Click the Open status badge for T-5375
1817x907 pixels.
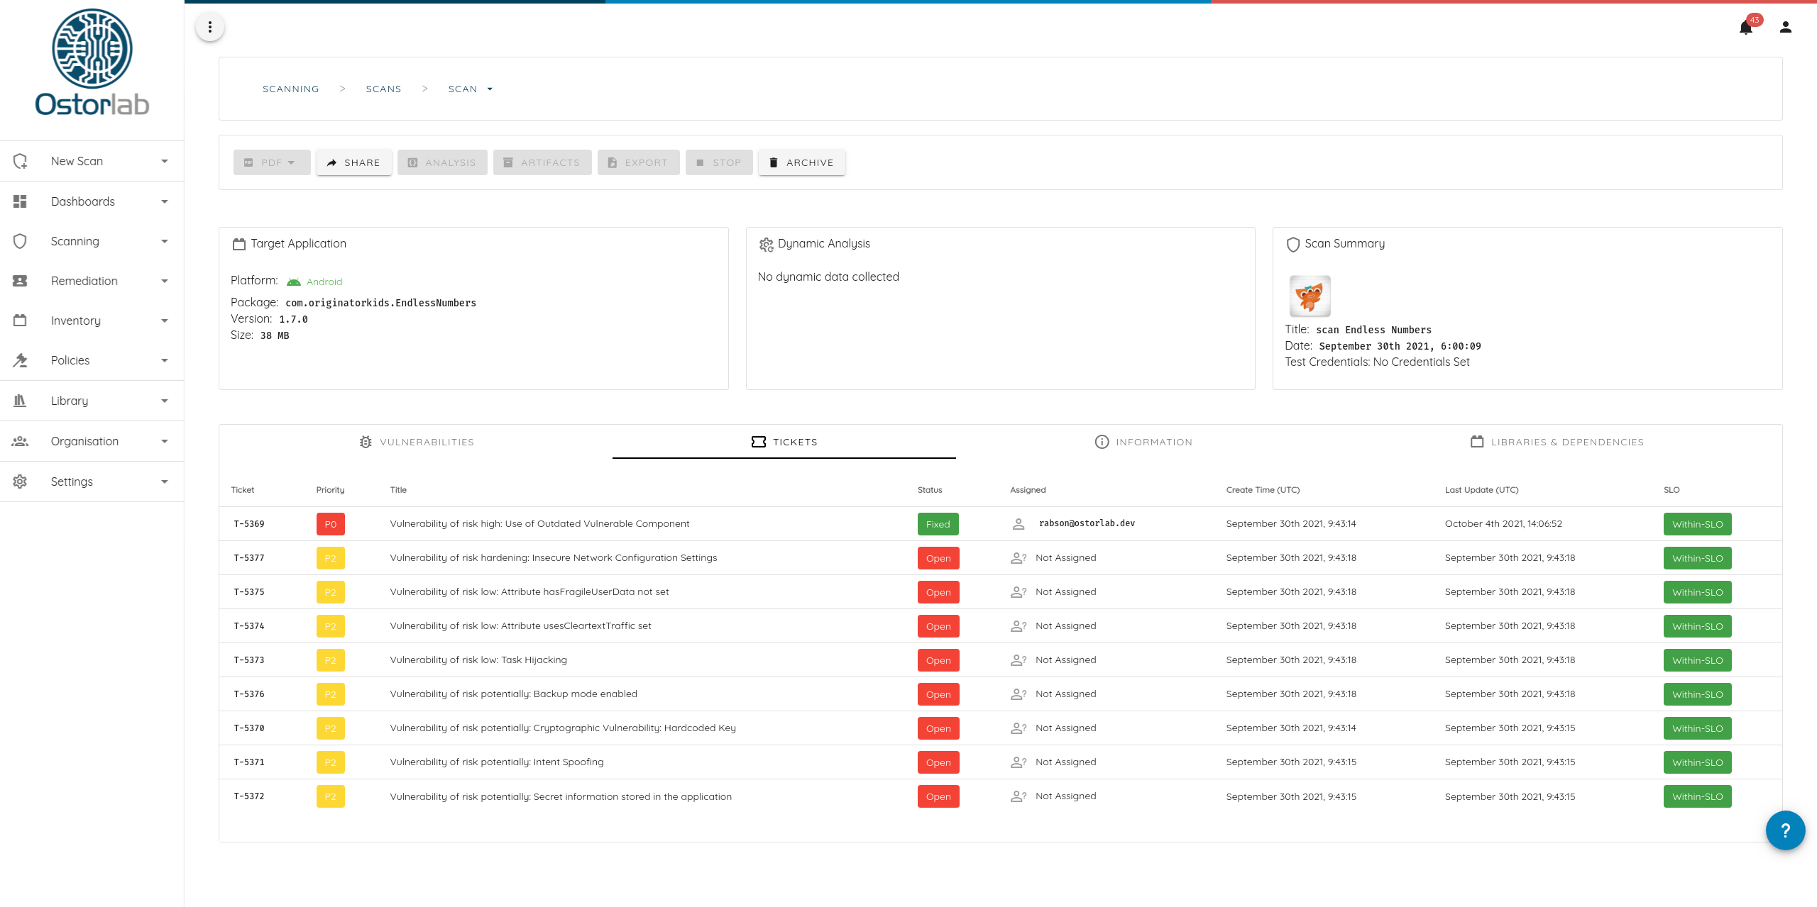tap(938, 592)
